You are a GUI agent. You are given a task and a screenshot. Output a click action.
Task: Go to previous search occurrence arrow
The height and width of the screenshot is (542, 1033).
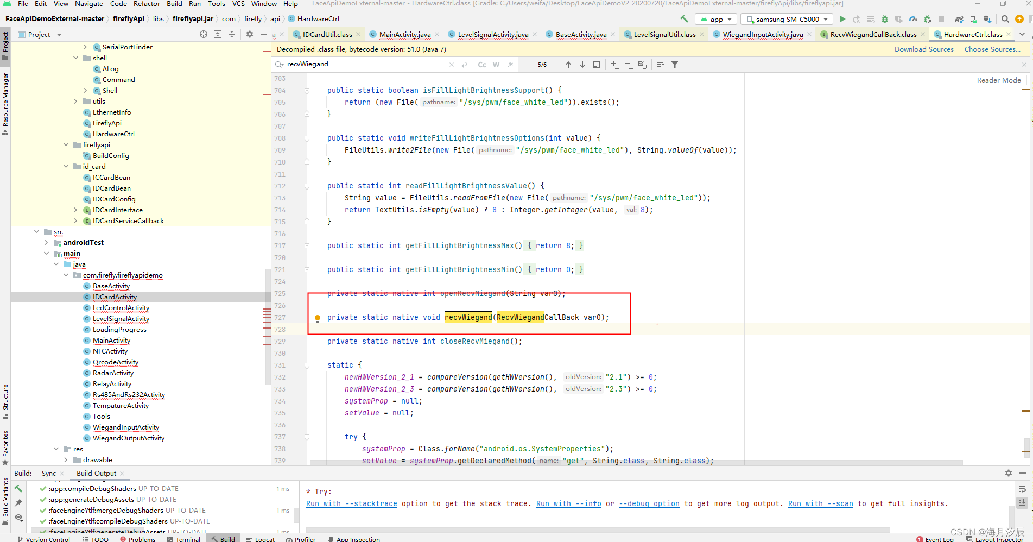[568, 65]
